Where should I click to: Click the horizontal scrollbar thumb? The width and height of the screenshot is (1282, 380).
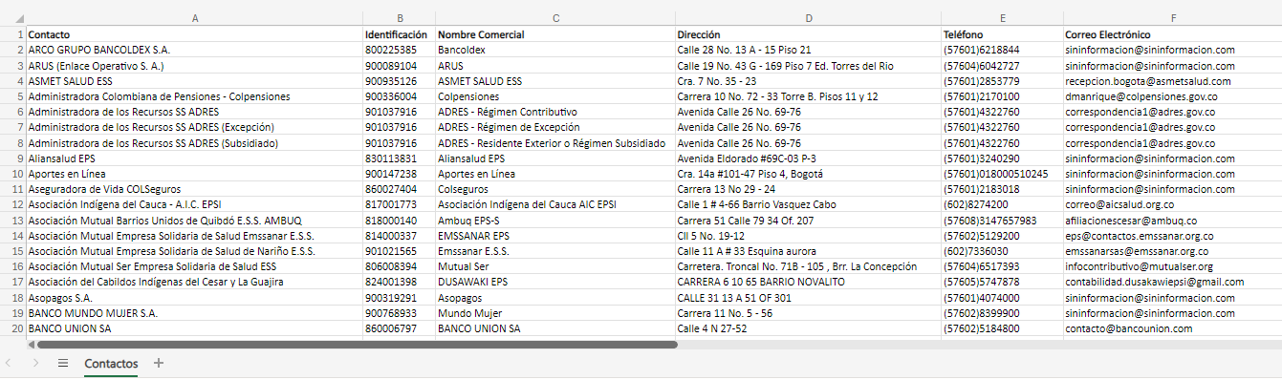pyautogui.click(x=357, y=344)
